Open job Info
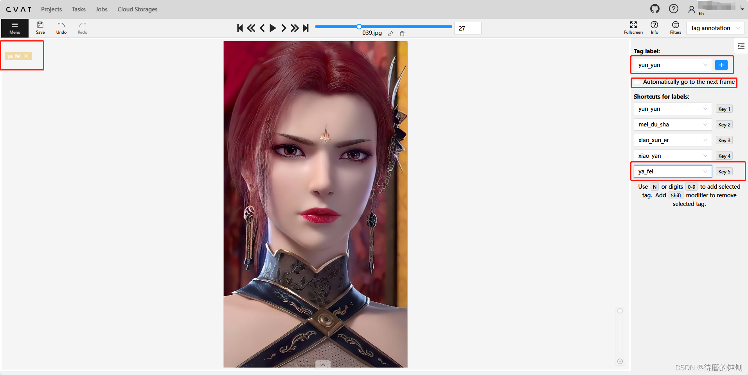 click(x=654, y=28)
